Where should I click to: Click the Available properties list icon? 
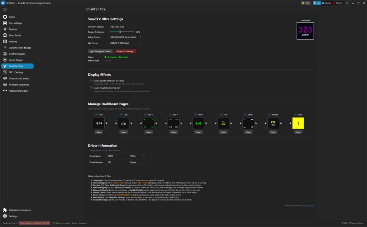[x=5, y=84]
